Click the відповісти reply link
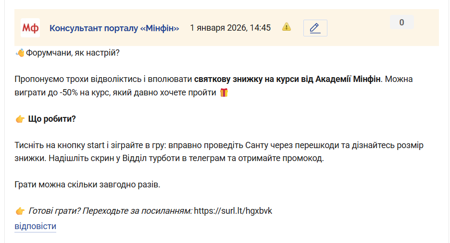Viewport: 450px width, 243px height. pos(35,226)
